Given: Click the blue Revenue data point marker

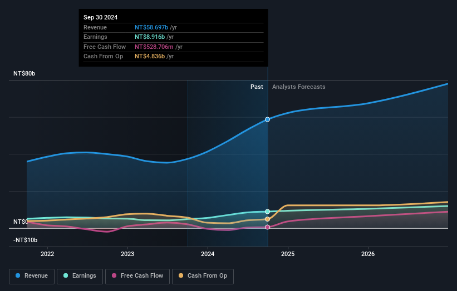Looking at the screenshot, I should (x=267, y=119).
